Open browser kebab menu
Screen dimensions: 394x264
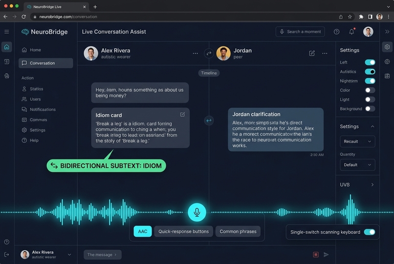388,17
